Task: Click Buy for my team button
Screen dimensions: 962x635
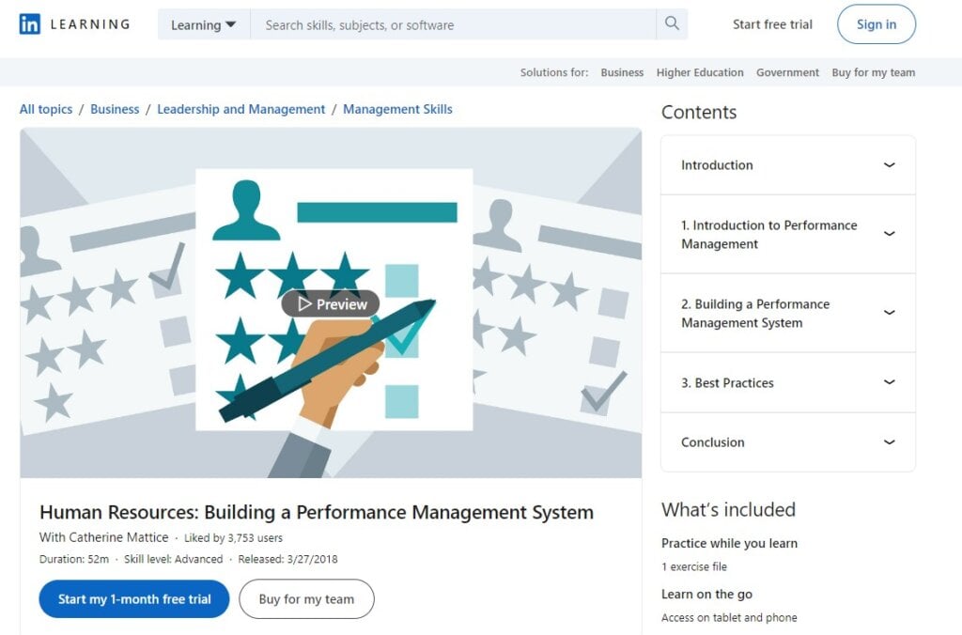Action: [x=306, y=598]
